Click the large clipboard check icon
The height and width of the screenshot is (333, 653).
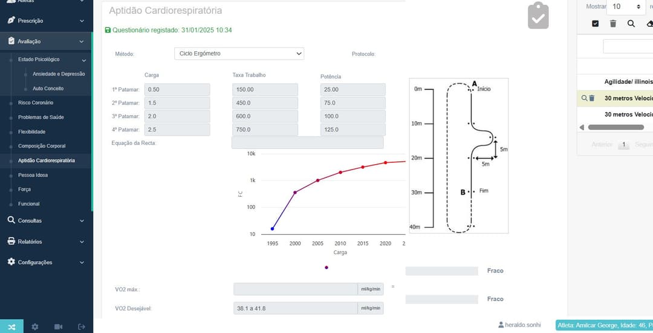pyautogui.click(x=538, y=16)
